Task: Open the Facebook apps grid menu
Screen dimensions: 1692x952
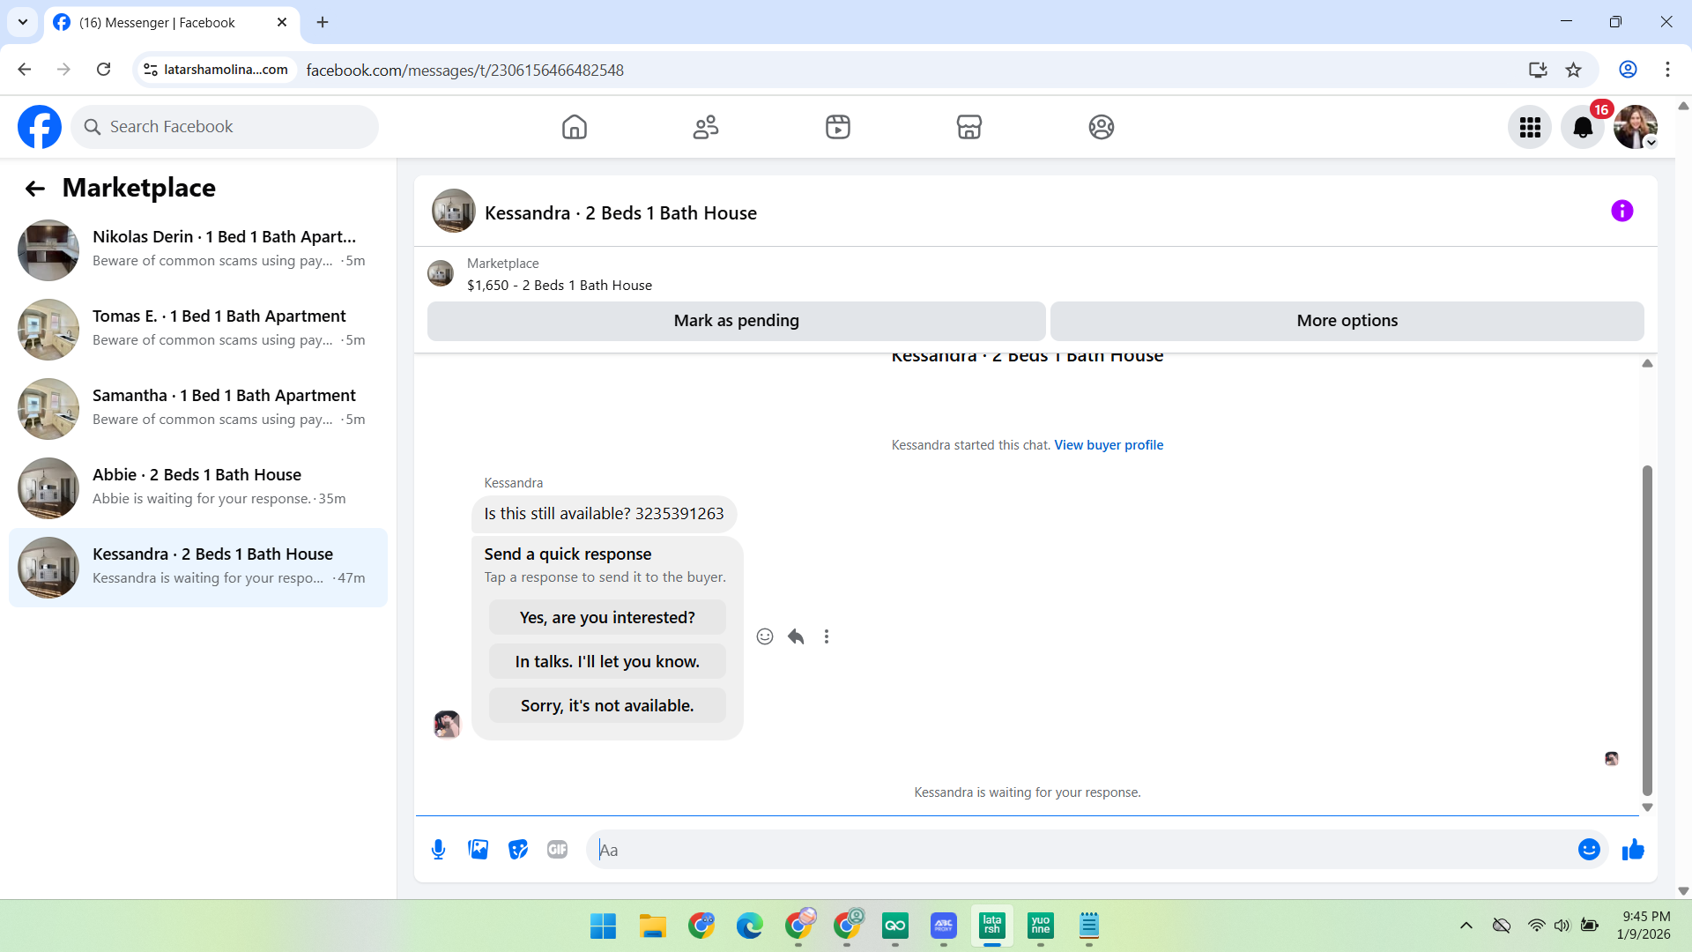Action: pyautogui.click(x=1530, y=128)
